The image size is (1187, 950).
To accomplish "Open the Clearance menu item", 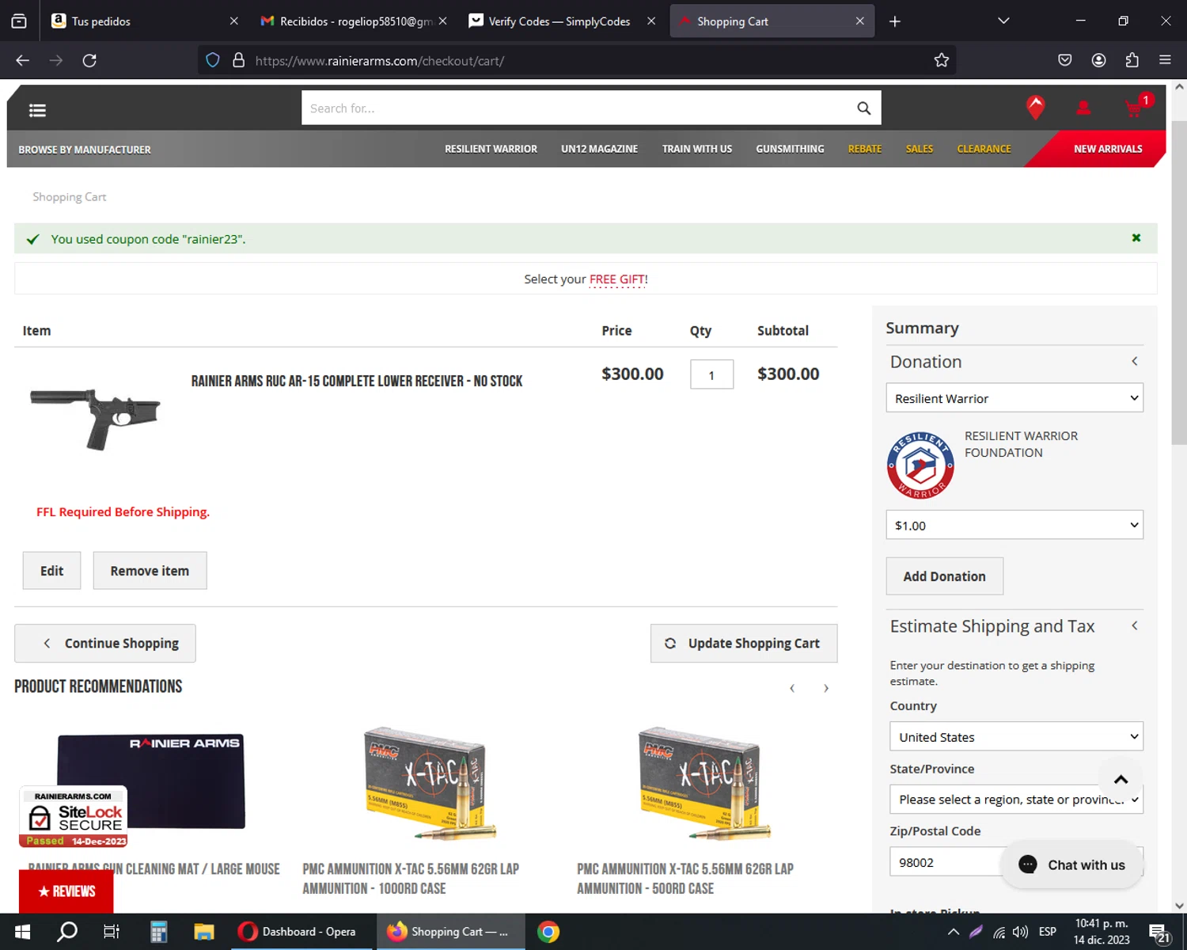I will [x=984, y=149].
